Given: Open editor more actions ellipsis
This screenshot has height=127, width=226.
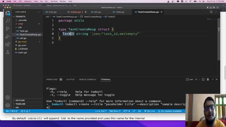Looking at the screenshot, I should click(216, 12).
